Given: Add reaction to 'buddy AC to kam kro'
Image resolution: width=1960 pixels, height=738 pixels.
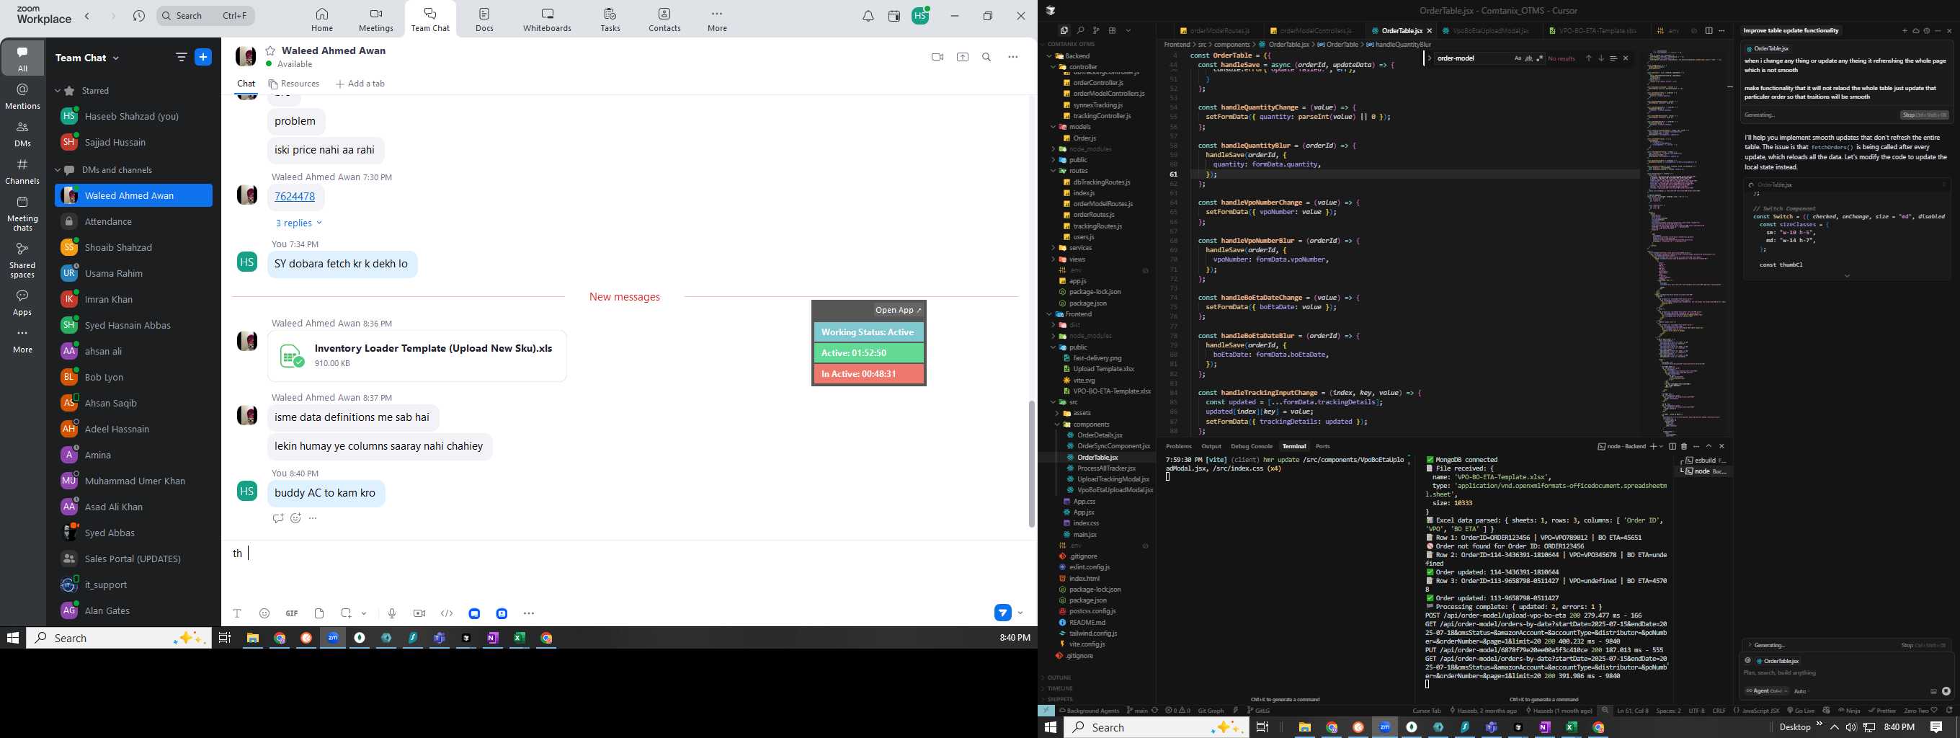Looking at the screenshot, I should click(295, 518).
